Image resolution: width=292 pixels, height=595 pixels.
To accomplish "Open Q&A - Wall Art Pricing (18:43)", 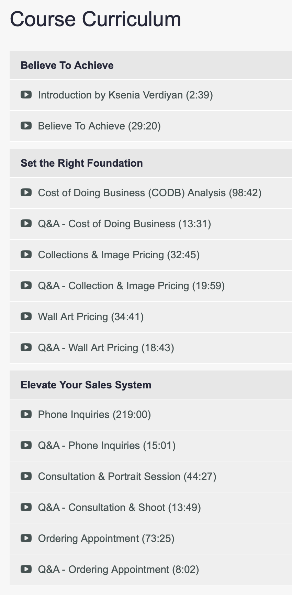I will click(x=151, y=348).
